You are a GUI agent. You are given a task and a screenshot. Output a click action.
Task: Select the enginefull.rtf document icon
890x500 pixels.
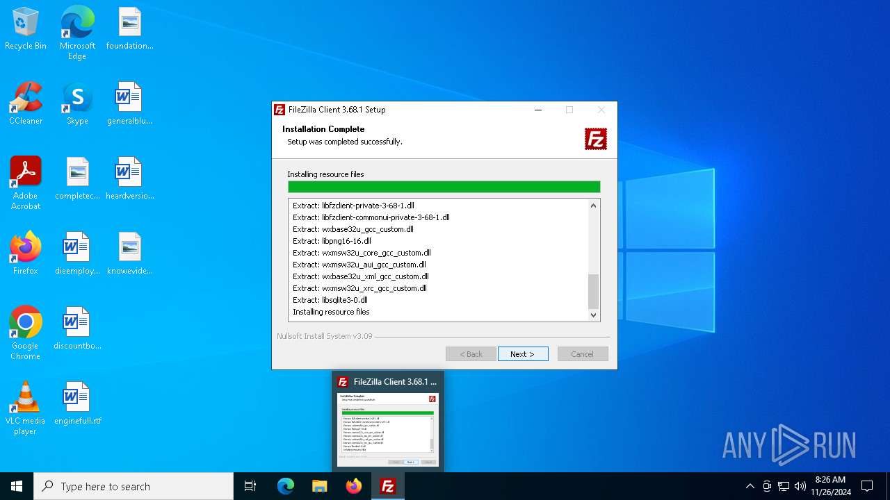coord(77,404)
